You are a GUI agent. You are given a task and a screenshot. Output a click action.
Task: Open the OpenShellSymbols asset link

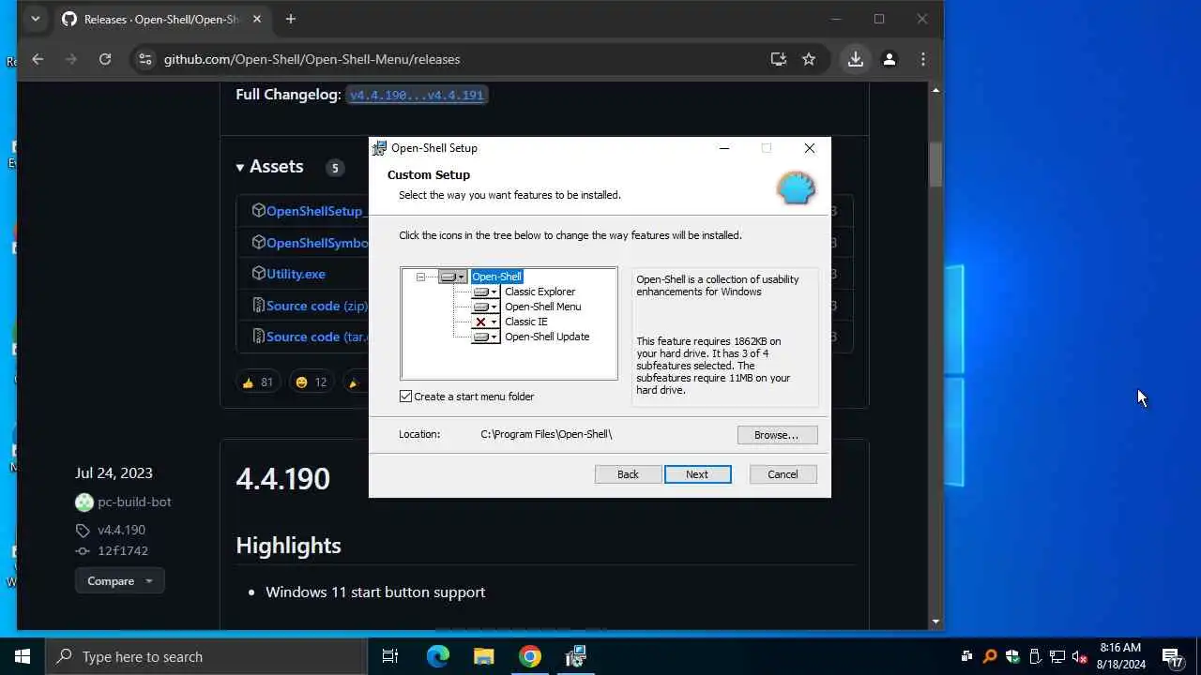[x=317, y=243]
